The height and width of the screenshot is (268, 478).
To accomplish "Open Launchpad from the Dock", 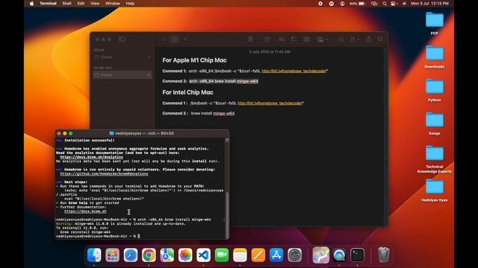I will coord(113,255).
